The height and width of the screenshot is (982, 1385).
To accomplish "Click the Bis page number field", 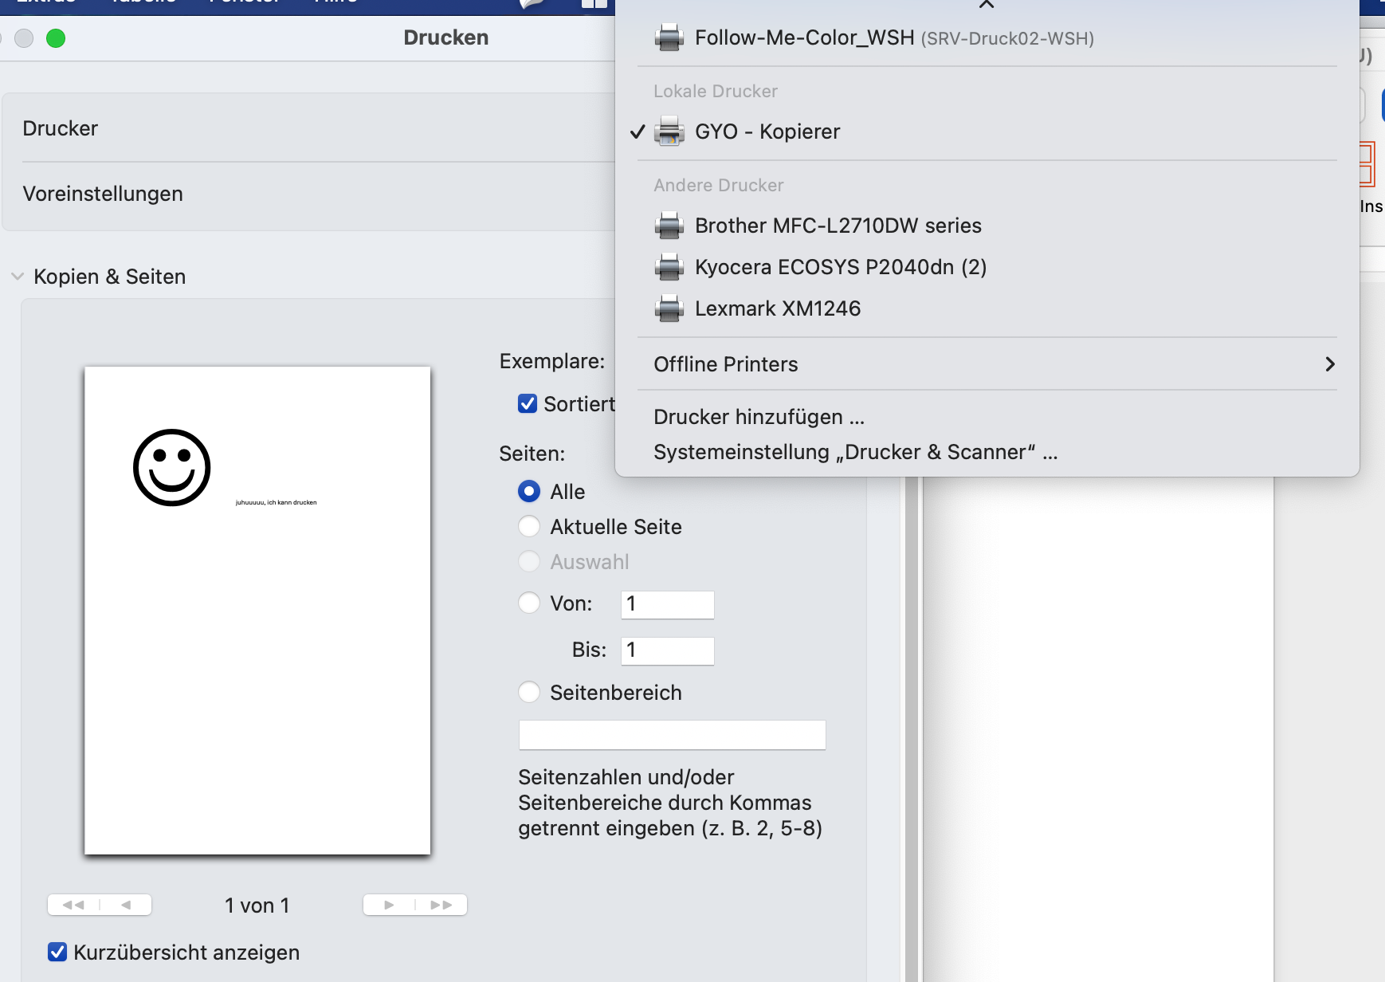I will coord(667,650).
